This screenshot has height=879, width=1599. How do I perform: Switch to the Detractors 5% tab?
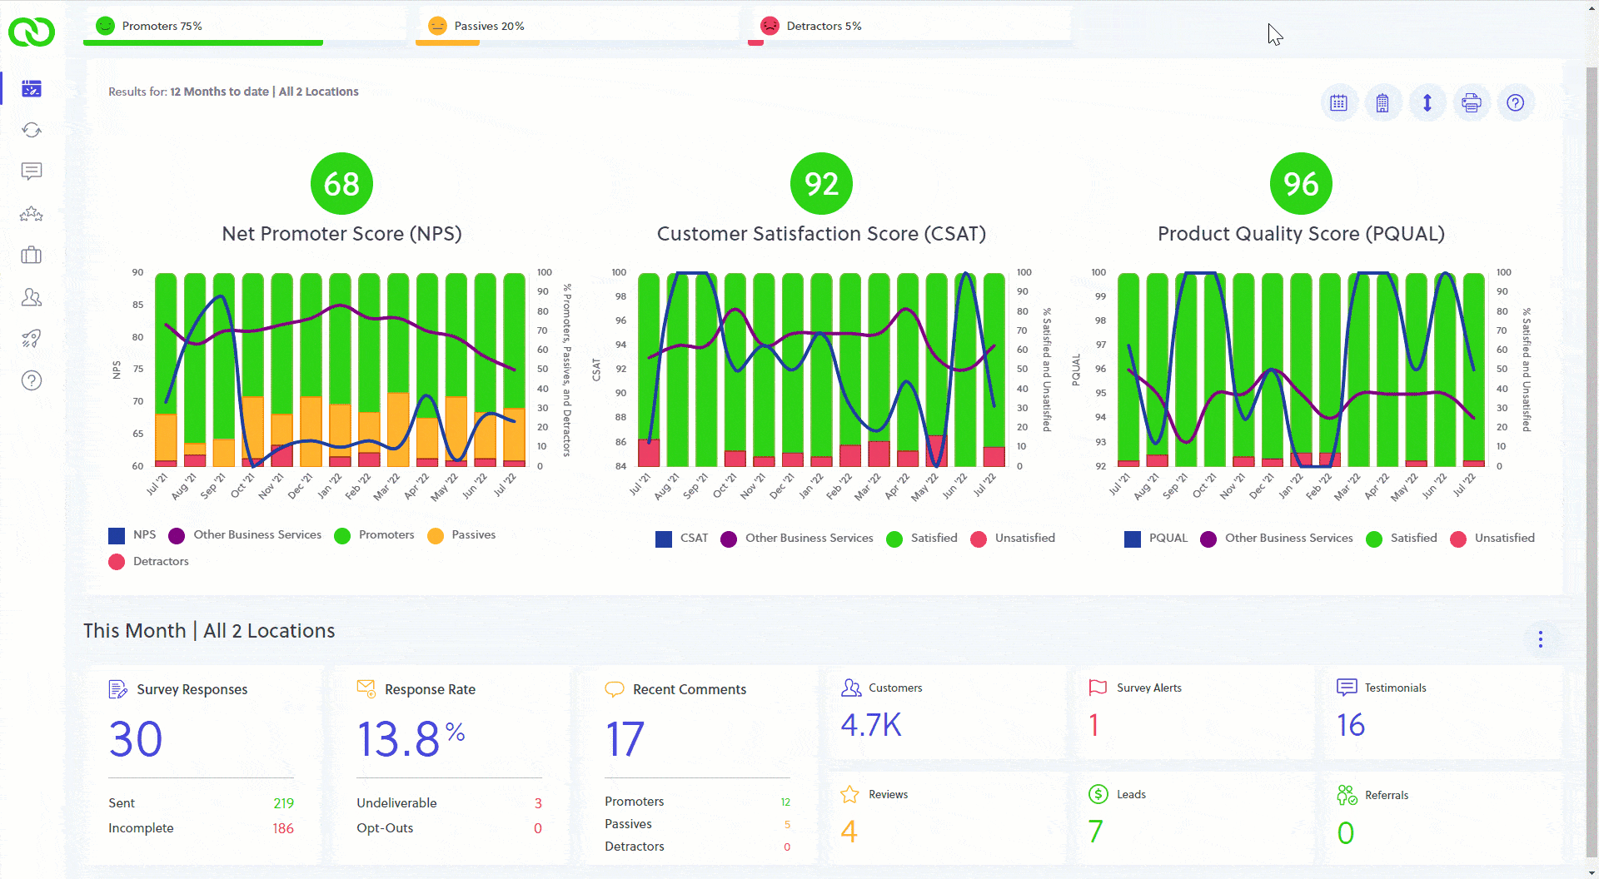824,26
